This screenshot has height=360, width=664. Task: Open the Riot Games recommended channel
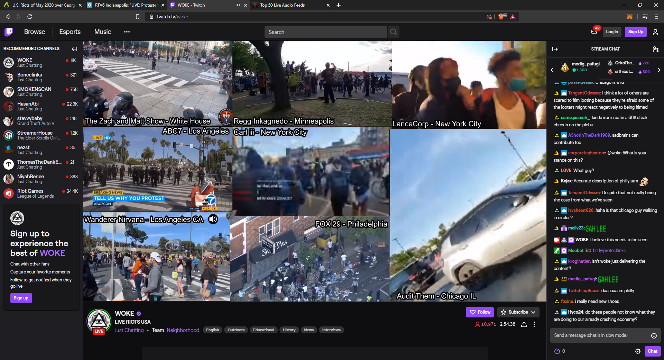point(41,193)
